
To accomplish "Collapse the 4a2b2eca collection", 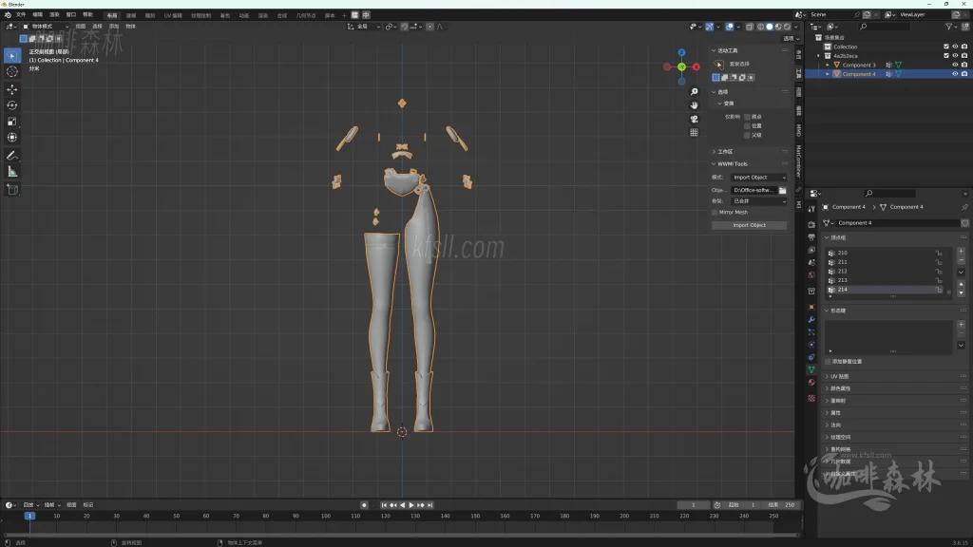I will pyautogui.click(x=818, y=56).
